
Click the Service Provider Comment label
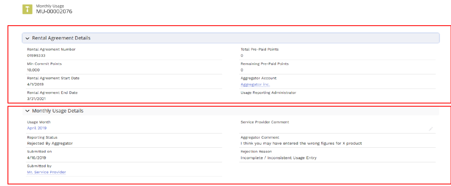(265, 122)
